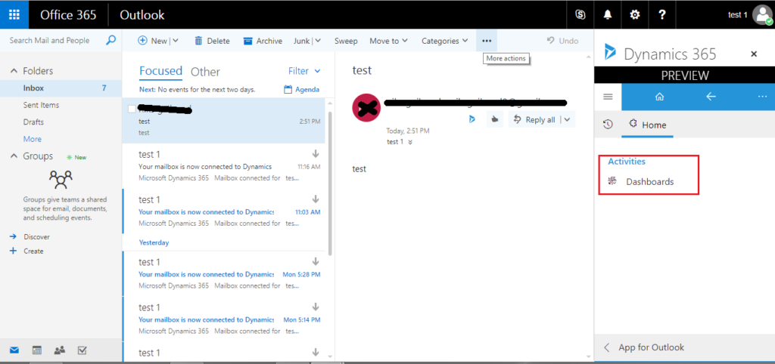The width and height of the screenshot is (775, 364).
Task: Open the Filter dropdown
Action: [x=304, y=71]
